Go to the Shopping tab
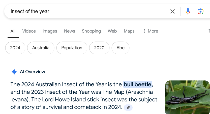The height and width of the screenshot is (114, 210). point(91,31)
